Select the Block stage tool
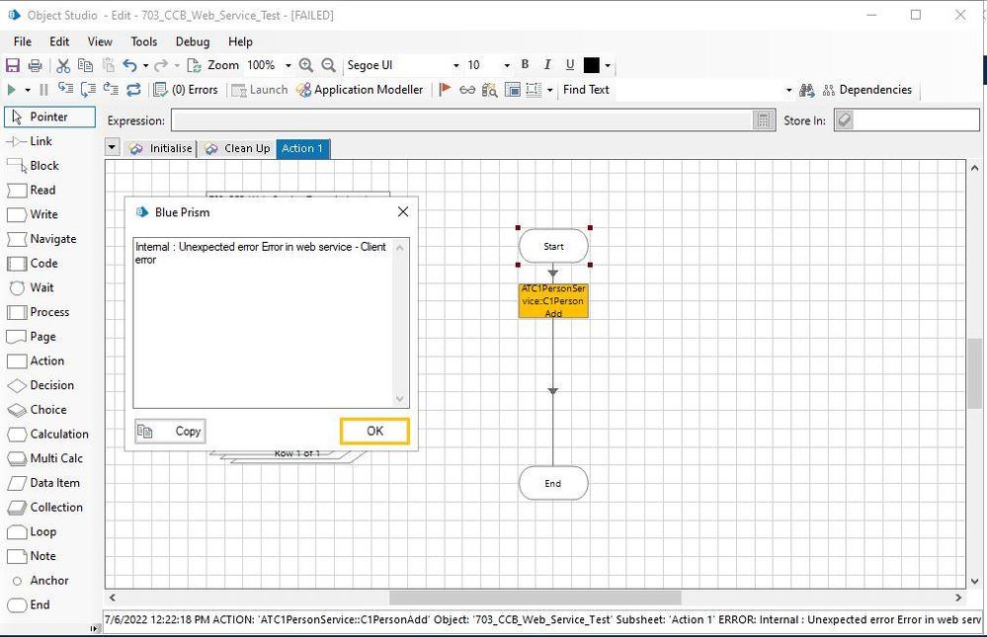 (33, 166)
